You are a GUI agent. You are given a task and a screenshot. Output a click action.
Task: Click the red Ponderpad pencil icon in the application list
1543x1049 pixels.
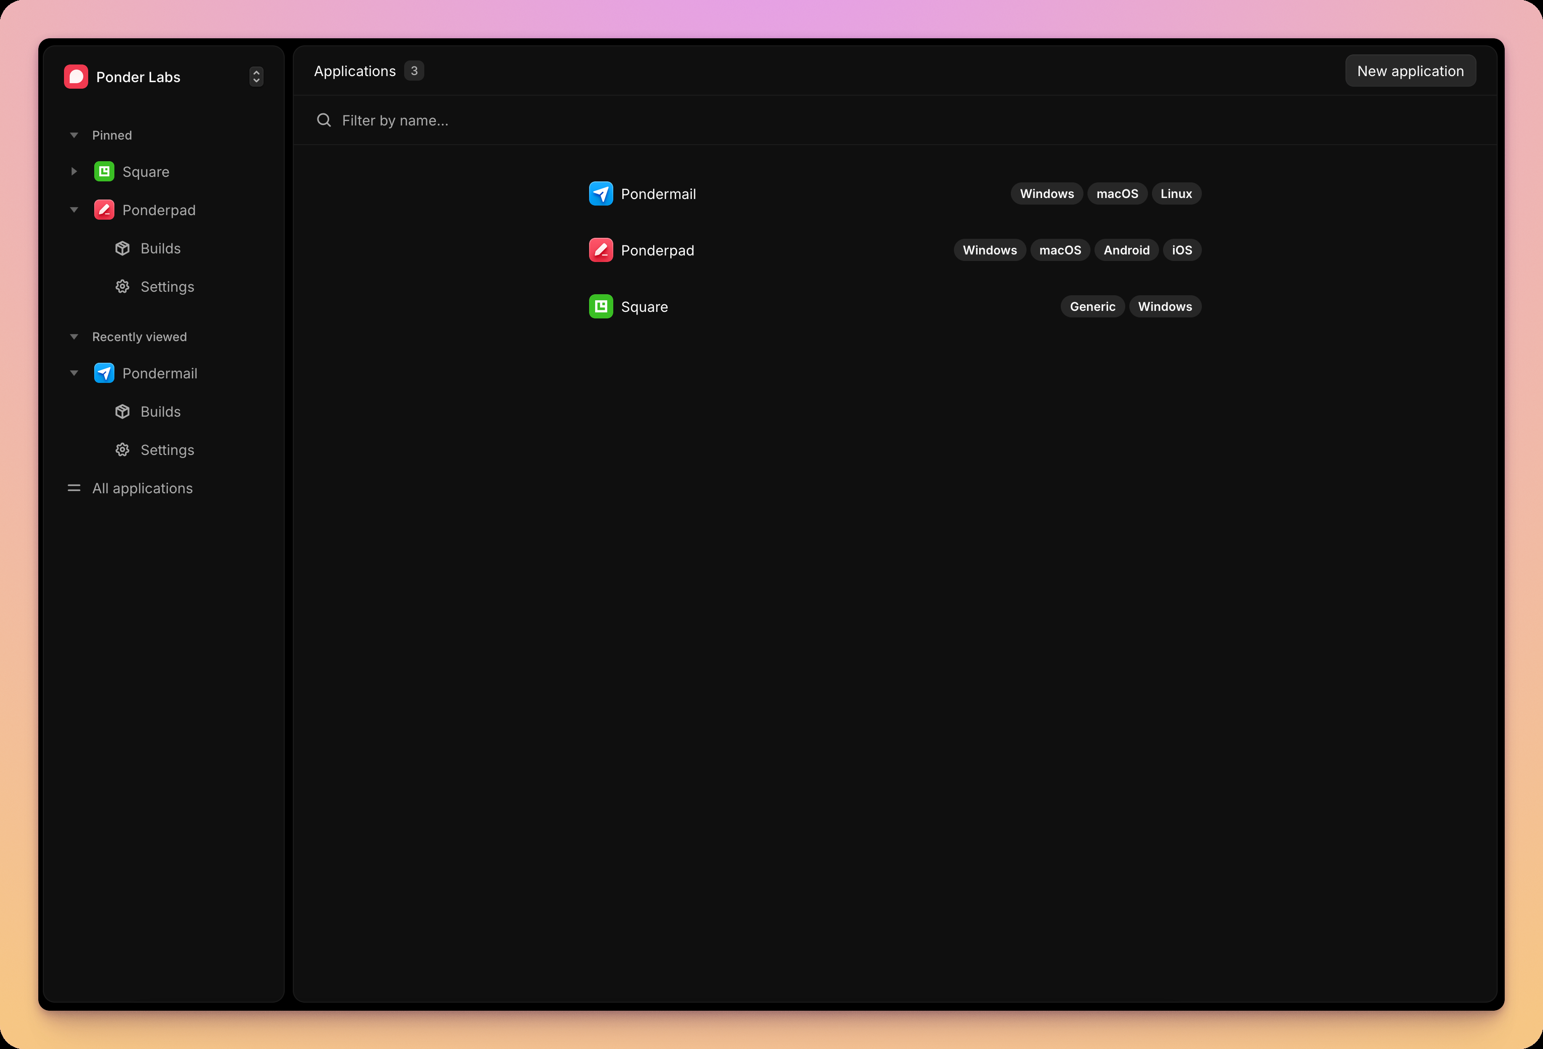(601, 250)
